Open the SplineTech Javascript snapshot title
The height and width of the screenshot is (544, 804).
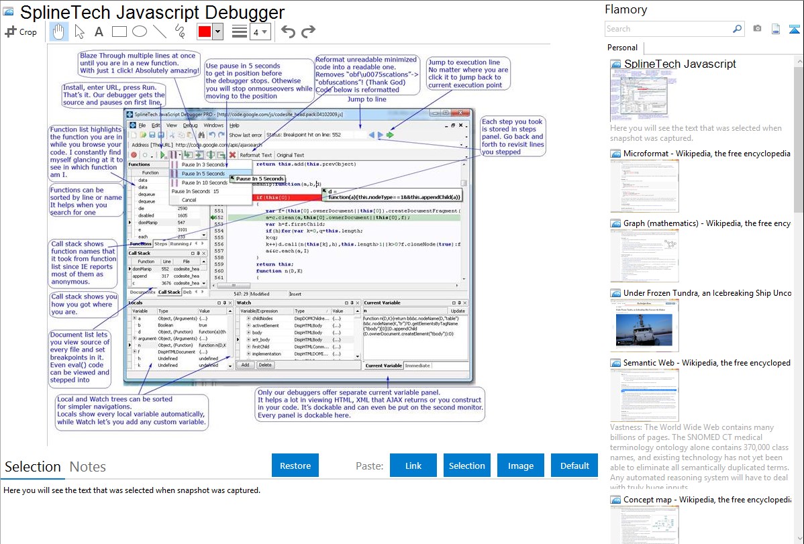tap(680, 64)
